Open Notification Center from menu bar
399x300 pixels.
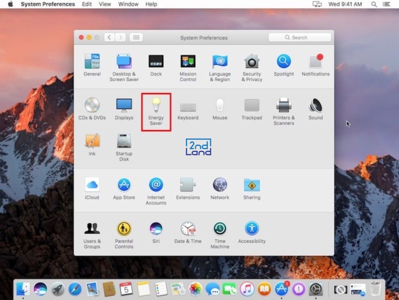click(386, 4)
